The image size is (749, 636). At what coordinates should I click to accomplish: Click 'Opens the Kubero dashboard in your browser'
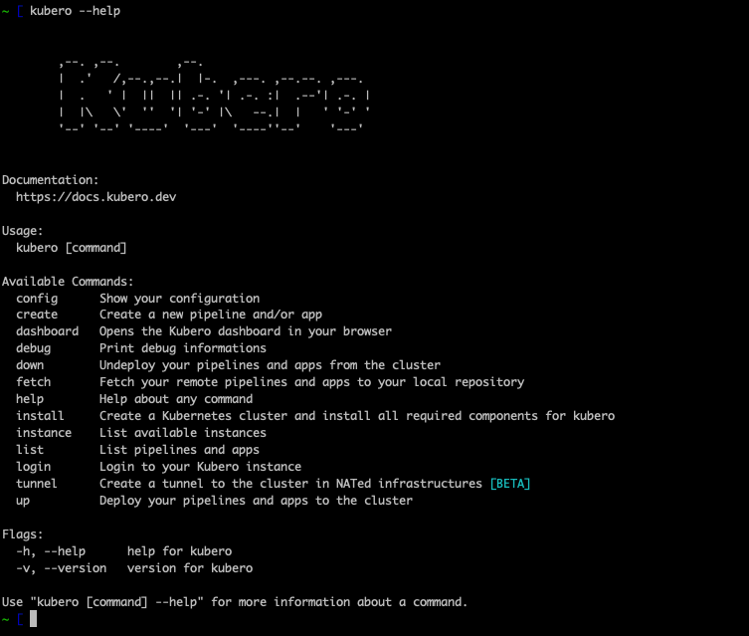point(246,331)
